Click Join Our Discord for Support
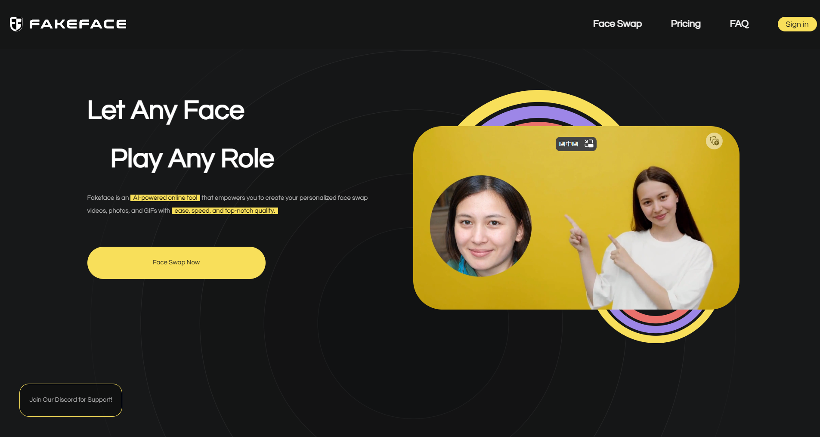This screenshot has width=820, height=437. [71, 400]
